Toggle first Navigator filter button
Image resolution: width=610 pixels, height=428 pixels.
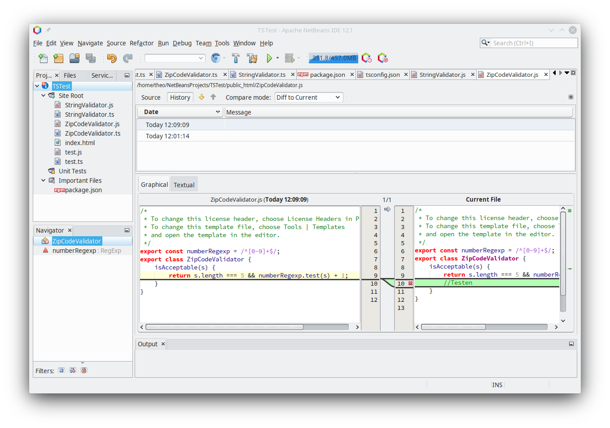[x=61, y=371]
